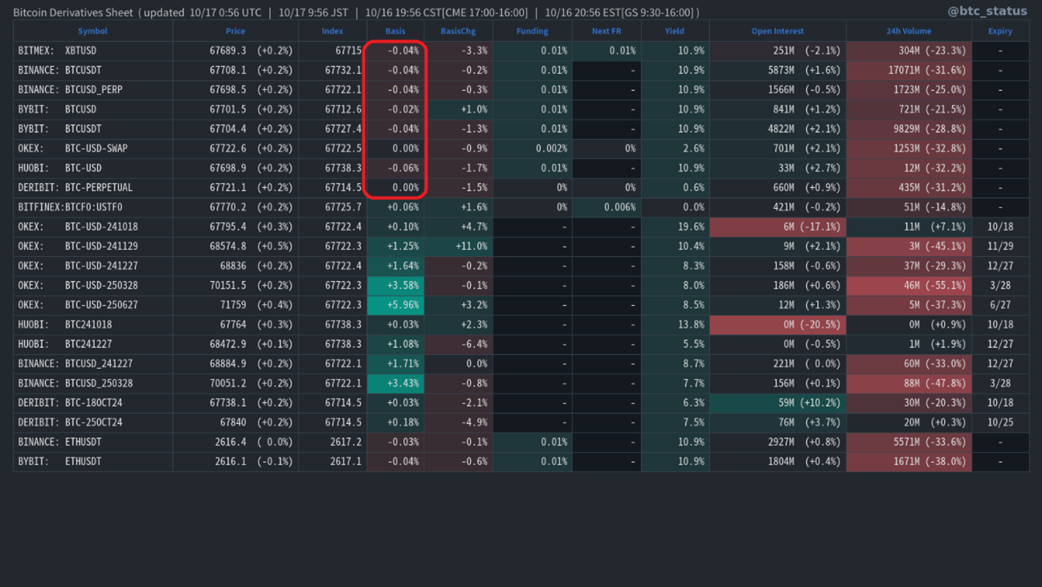Click the Symbol column header
This screenshot has height=587, width=1042.
(92, 31)
